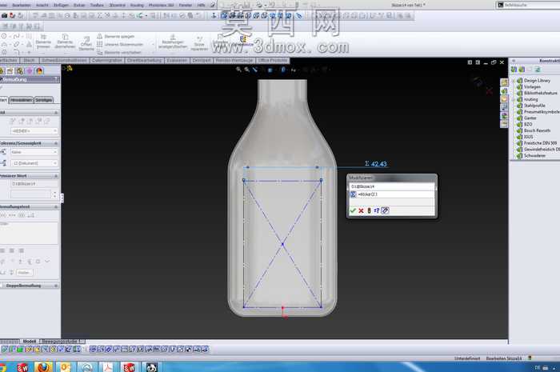
Task: Select Vorlagen in Design Library tree
Action: 532,86
